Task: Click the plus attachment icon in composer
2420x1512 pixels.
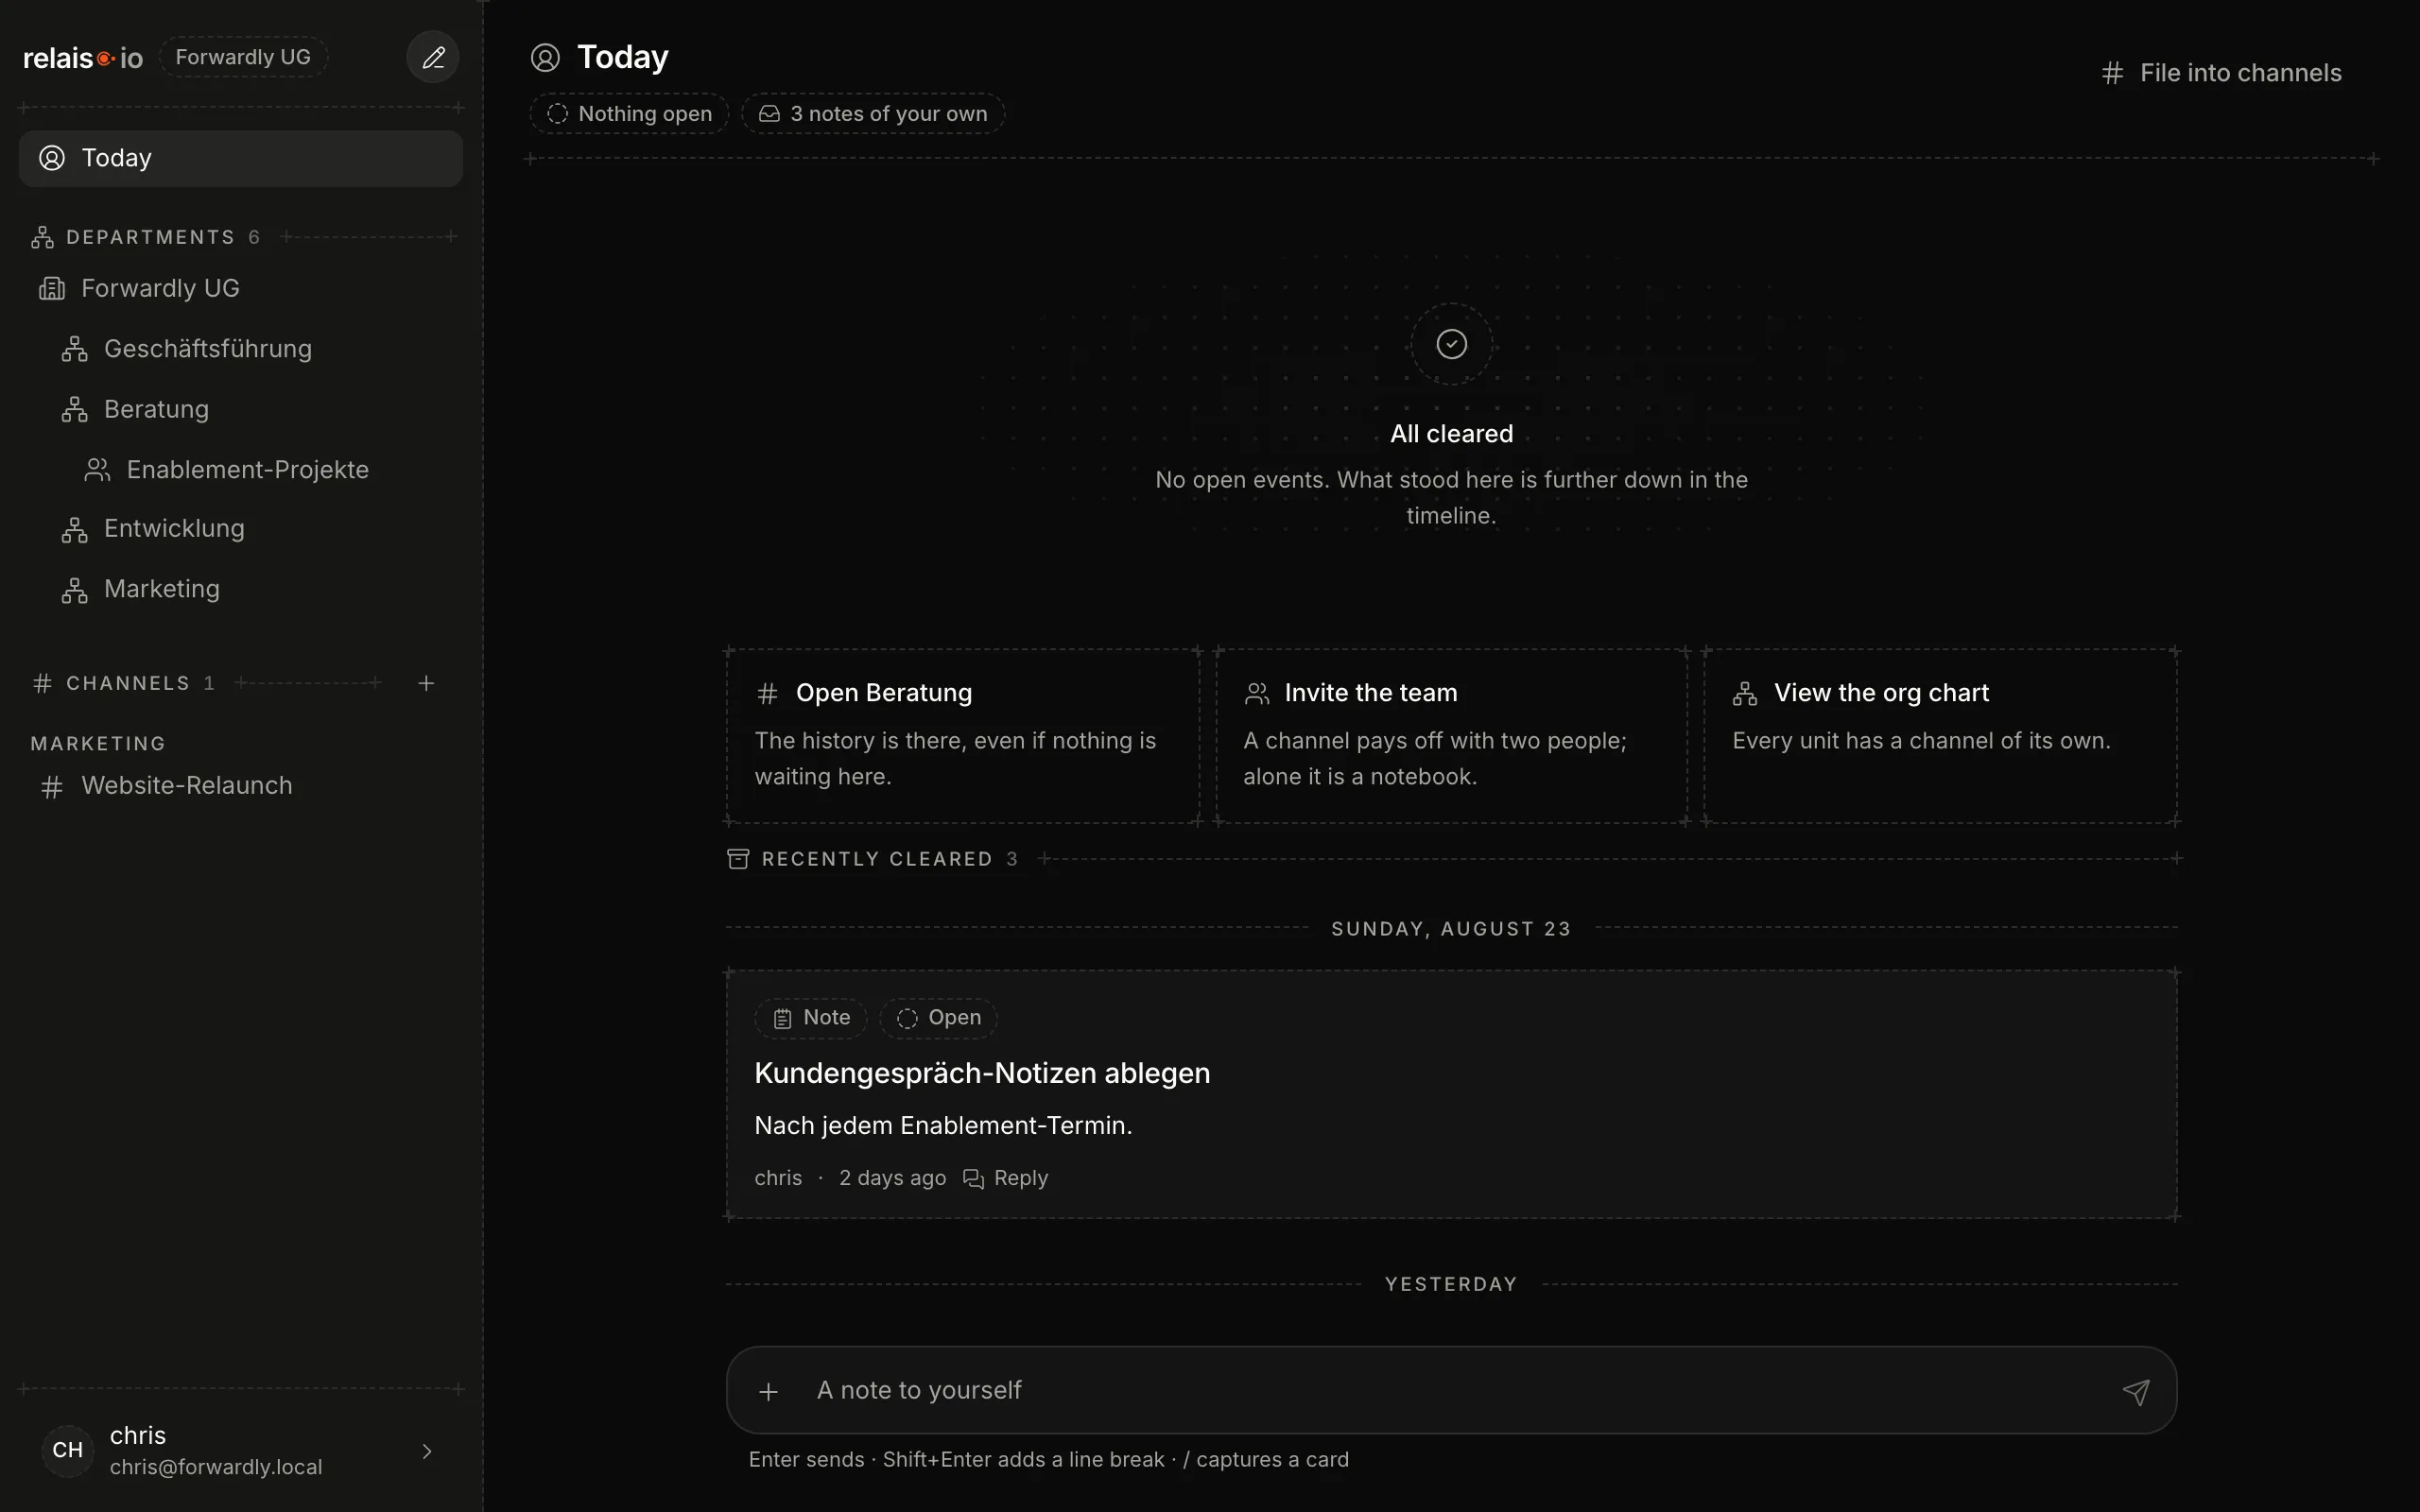Action: (768, 1391)
